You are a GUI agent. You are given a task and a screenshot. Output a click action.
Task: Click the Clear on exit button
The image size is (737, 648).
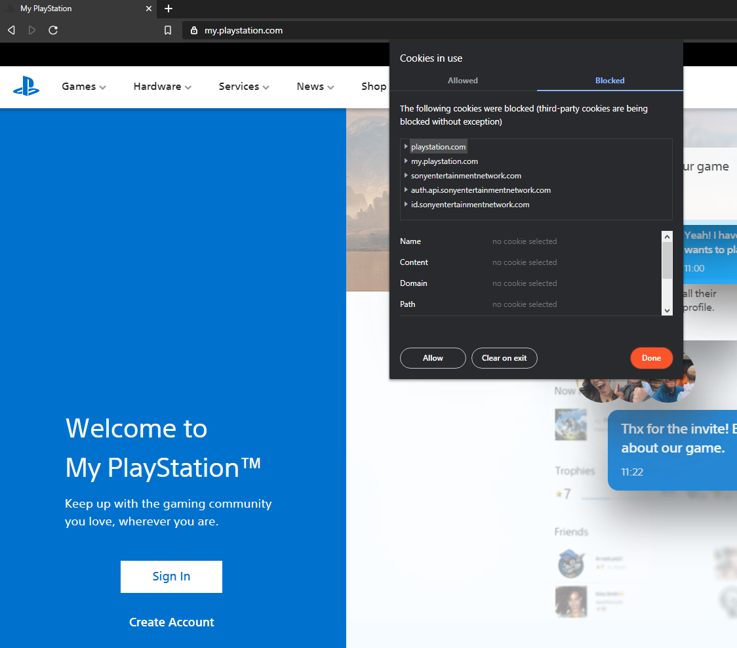(504, 358)
